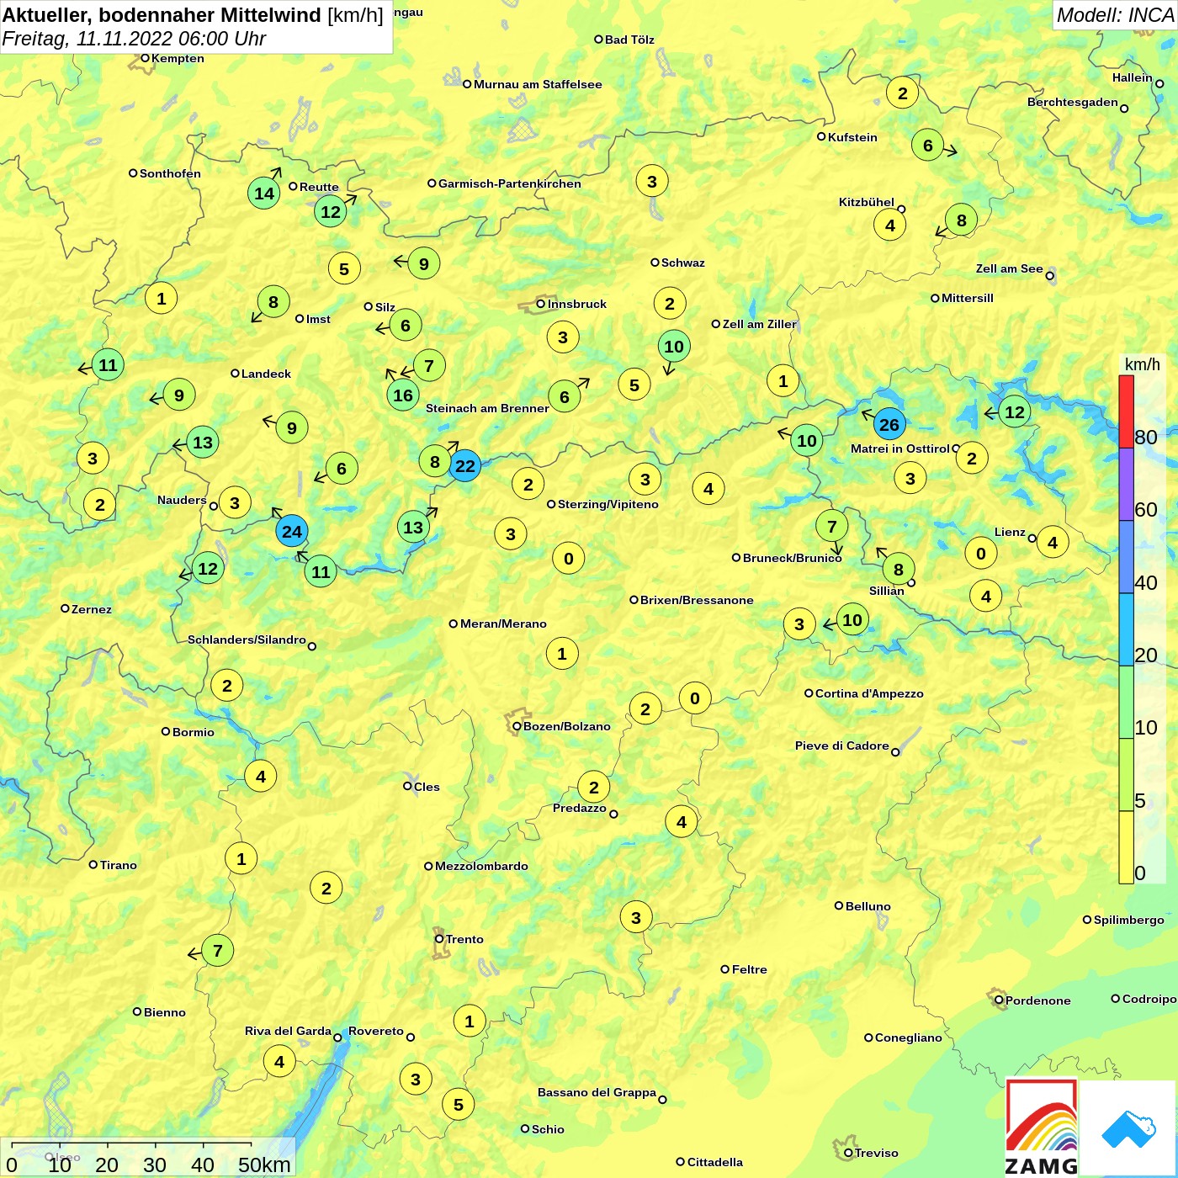Image resolution: width=1178 pixels, height=1178 pixels.
Task: Select the blue 24 km/h station marker
Action: coord(292,532)
